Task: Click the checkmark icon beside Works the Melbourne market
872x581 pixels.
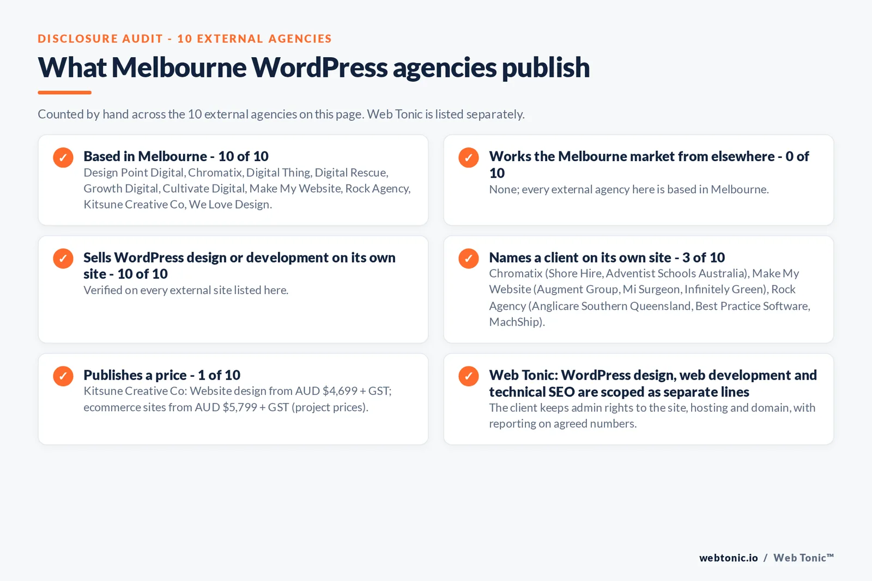Action: click(x=469, y=157)
